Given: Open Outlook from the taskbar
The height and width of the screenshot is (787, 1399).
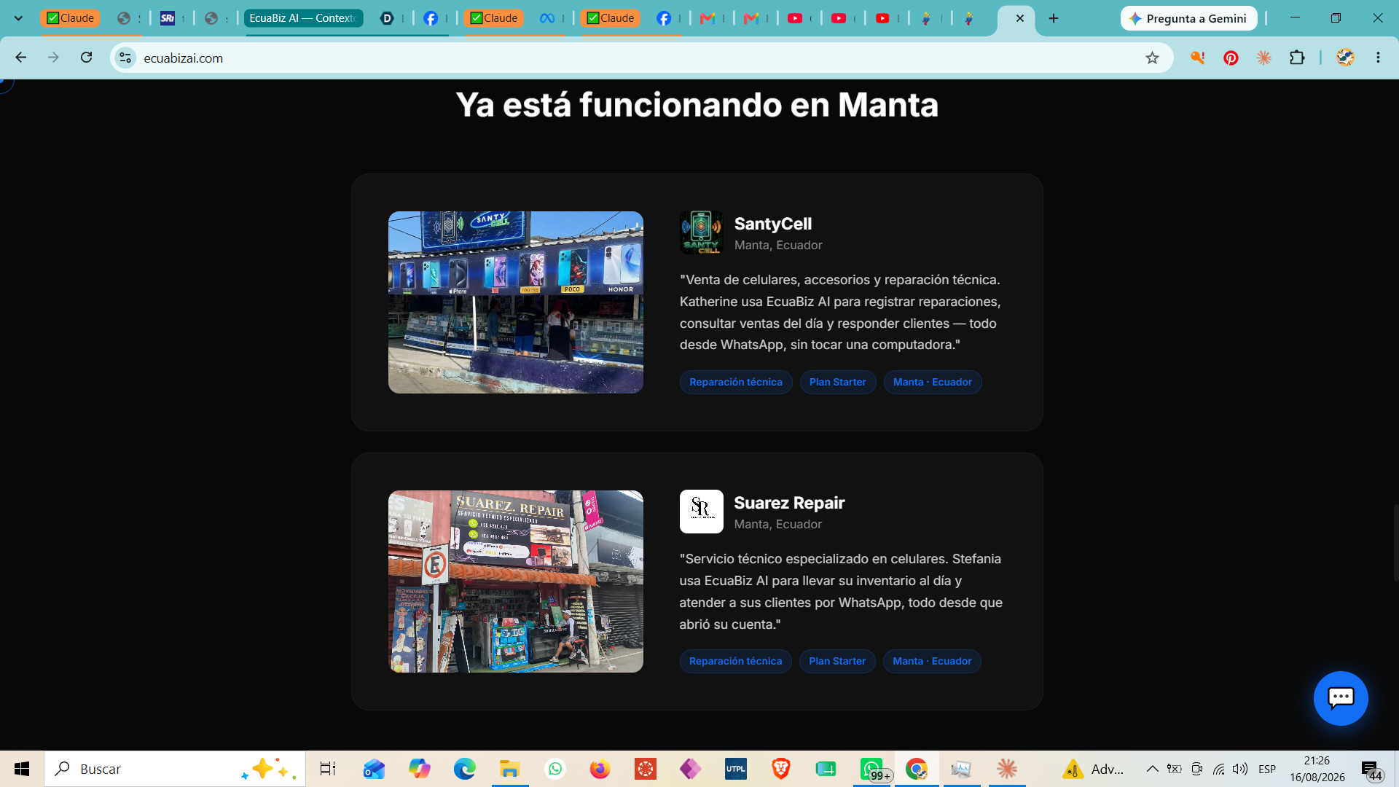Looking at the screenshot, I should point(374,769).
